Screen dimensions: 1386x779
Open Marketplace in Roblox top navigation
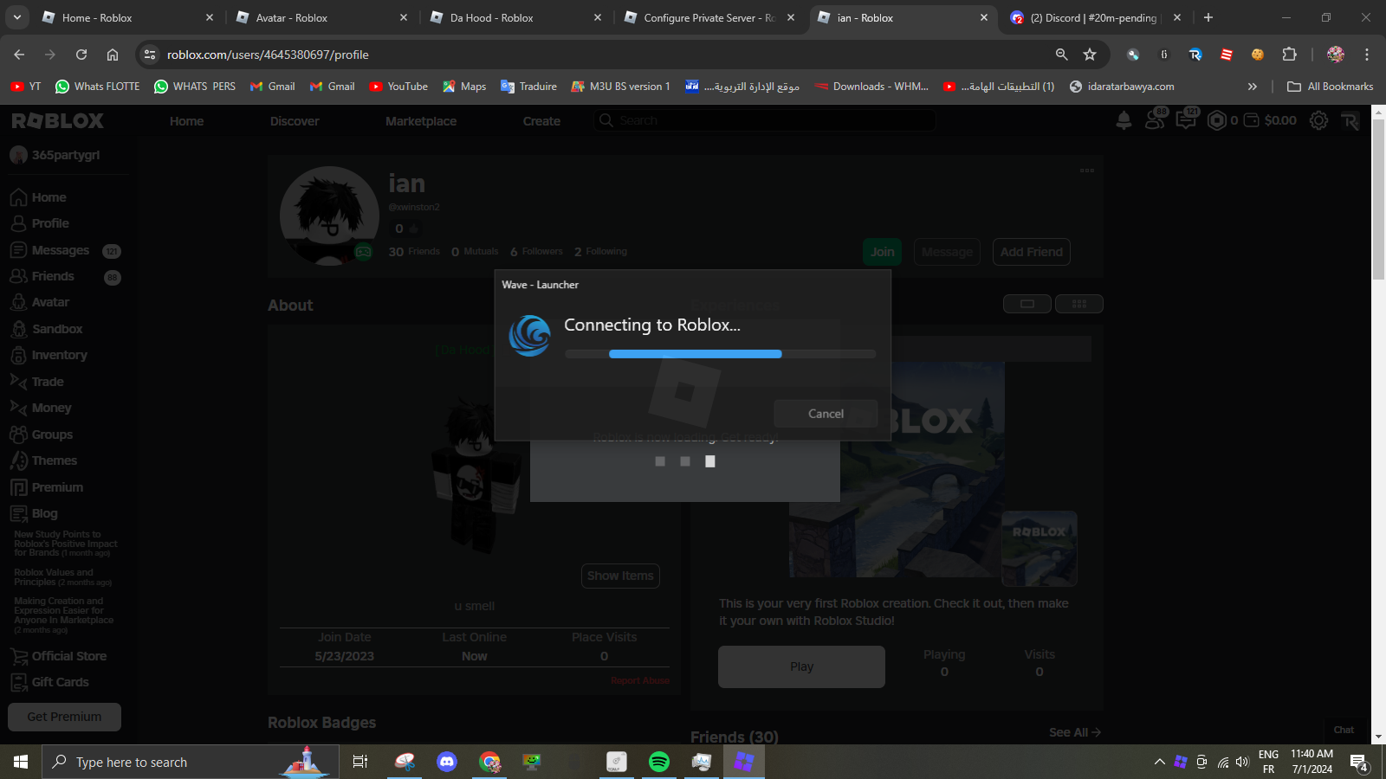(421, 121)
